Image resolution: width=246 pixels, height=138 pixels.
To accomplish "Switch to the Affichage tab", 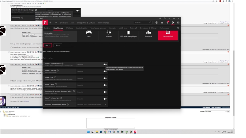I will [x=69, y=28].
